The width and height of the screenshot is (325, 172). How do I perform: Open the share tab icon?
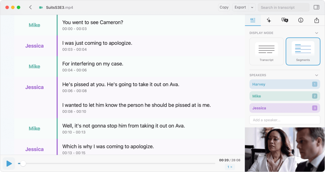tap(316, 20)
